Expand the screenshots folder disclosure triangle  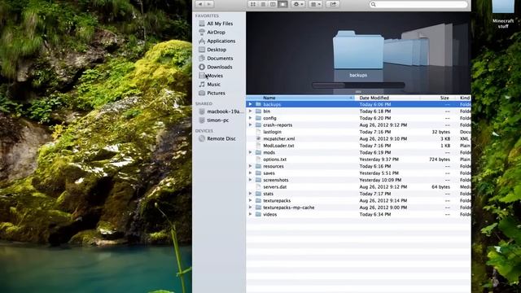click(251, 180)
